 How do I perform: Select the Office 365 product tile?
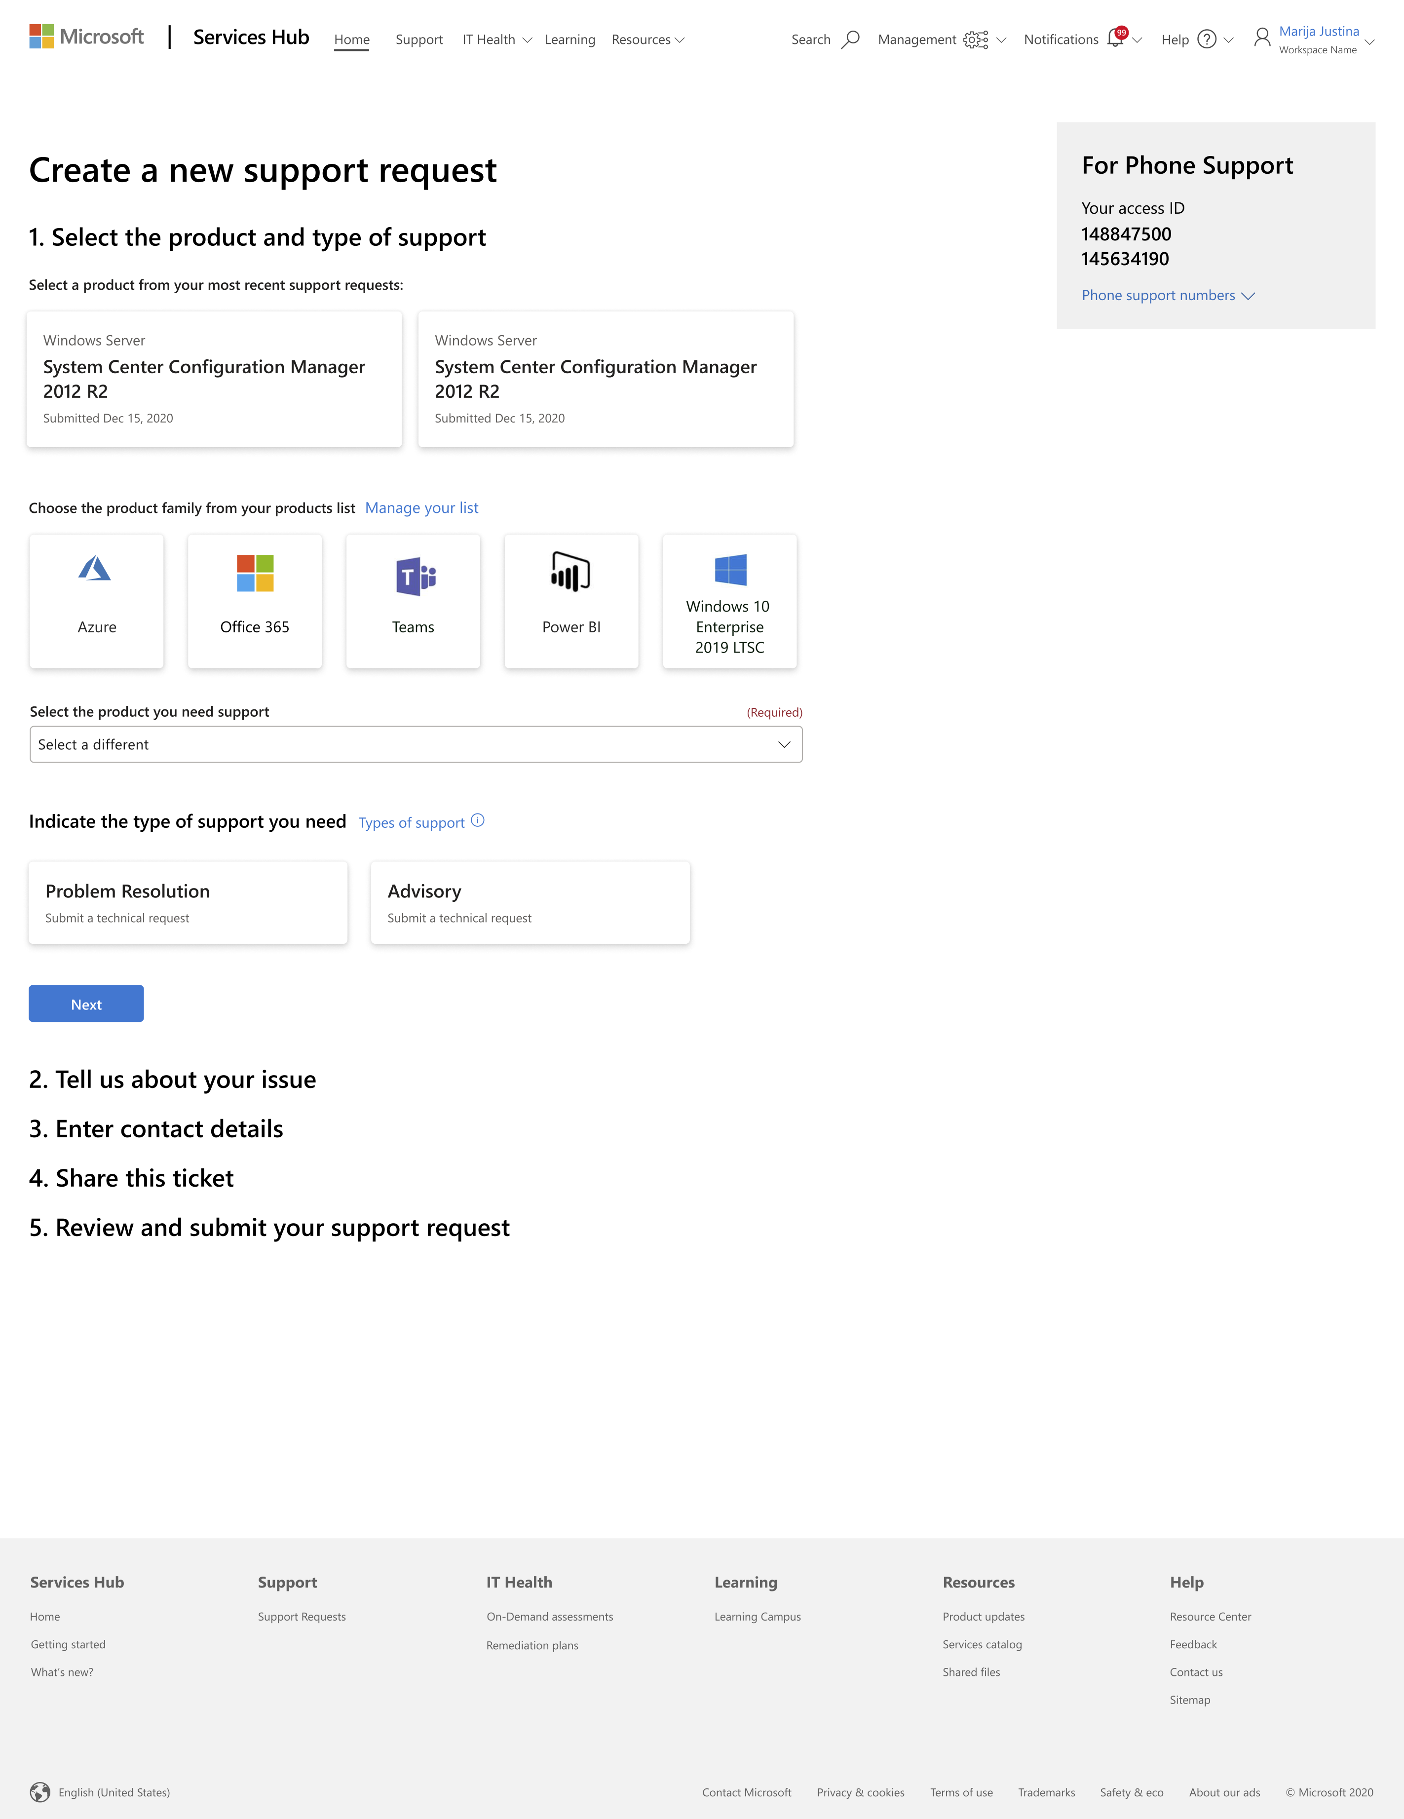pyautogui.click(x=255, y=601)
